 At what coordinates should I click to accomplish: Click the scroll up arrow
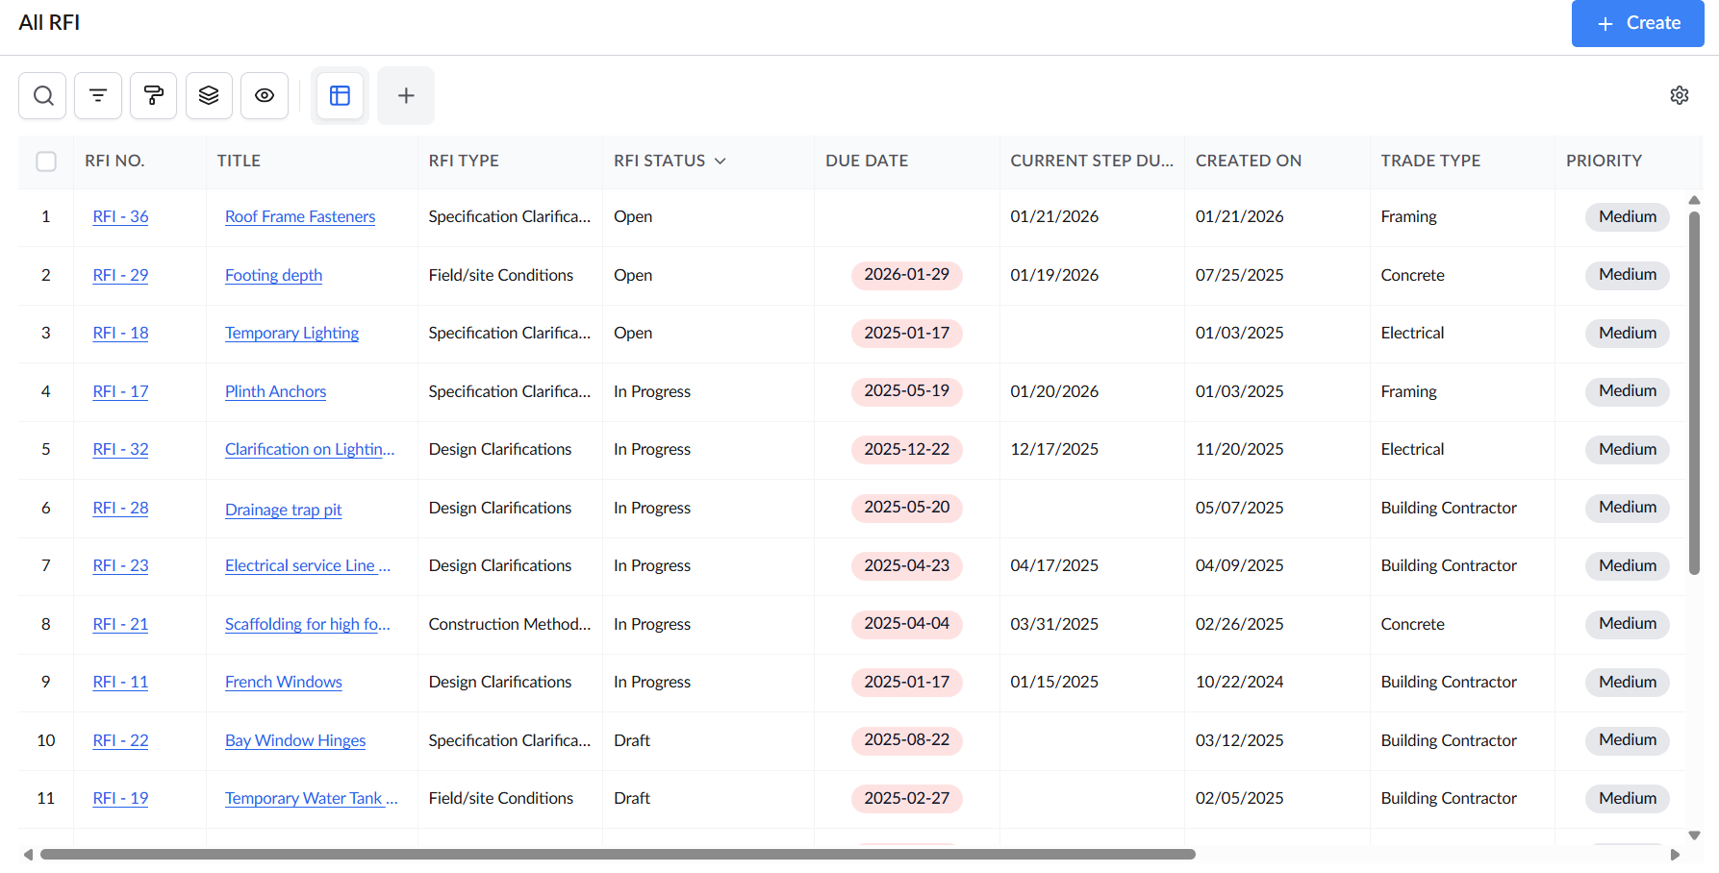point(1695,200)
